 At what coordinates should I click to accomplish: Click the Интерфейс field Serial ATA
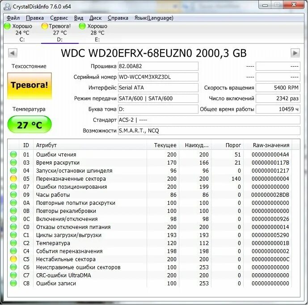(x=158, y=88)
